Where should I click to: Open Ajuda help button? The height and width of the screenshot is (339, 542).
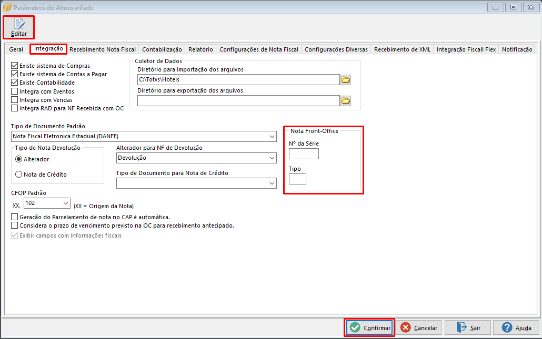516,327
